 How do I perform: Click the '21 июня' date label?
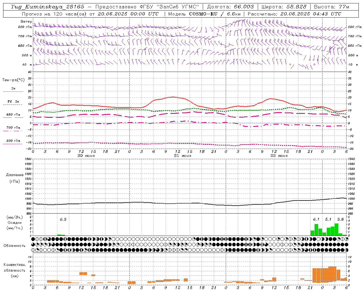point(183,156)
